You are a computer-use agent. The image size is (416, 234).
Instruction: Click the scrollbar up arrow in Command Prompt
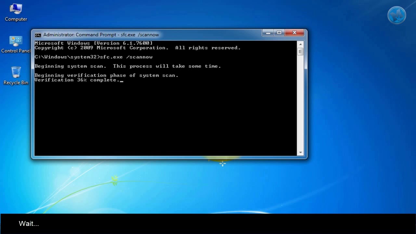coord(300,44)
